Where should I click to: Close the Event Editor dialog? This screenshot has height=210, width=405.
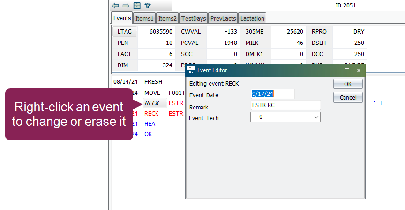coord(359,70)
